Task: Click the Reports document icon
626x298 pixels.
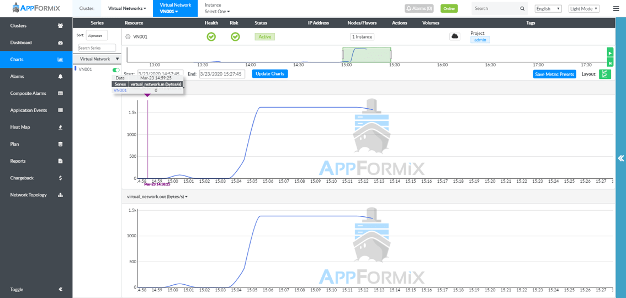Action: [x=60, y=161]
